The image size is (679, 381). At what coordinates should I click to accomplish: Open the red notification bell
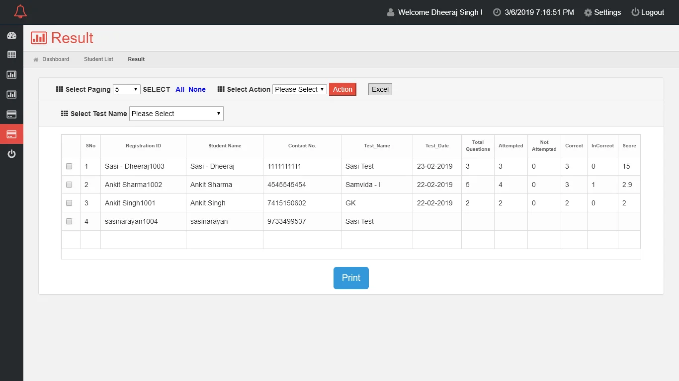tap(20, 12)
